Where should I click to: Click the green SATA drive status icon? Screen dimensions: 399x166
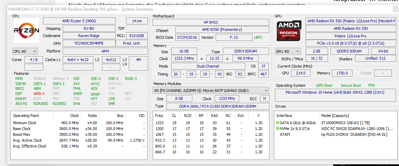click(x=277, y=123)
